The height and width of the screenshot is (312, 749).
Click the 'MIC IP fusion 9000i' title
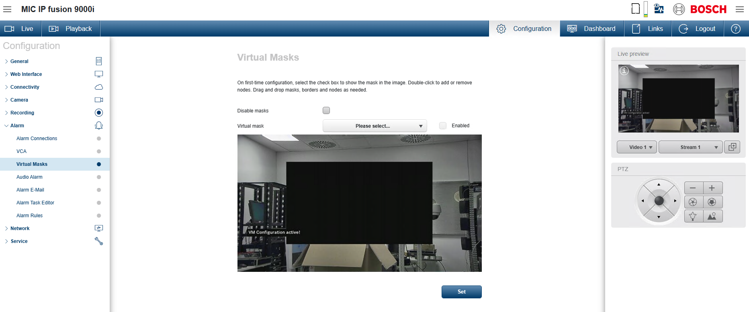(58, 9)
